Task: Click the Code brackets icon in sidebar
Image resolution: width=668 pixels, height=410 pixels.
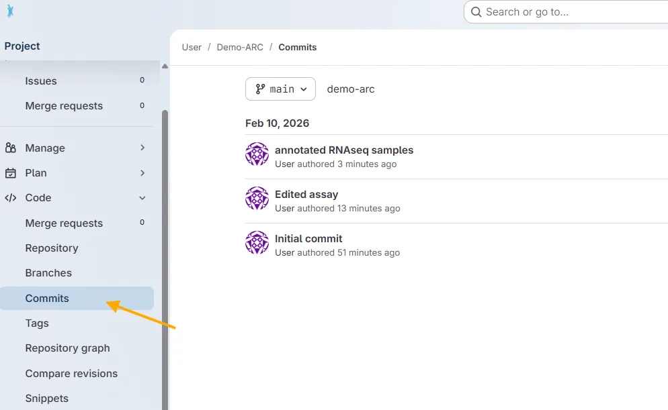Action: point(11,198)
